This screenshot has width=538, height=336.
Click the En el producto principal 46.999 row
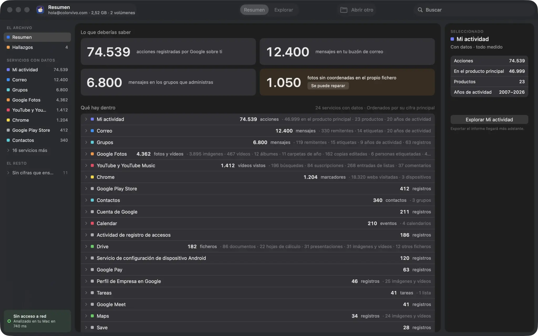point(489,71)
